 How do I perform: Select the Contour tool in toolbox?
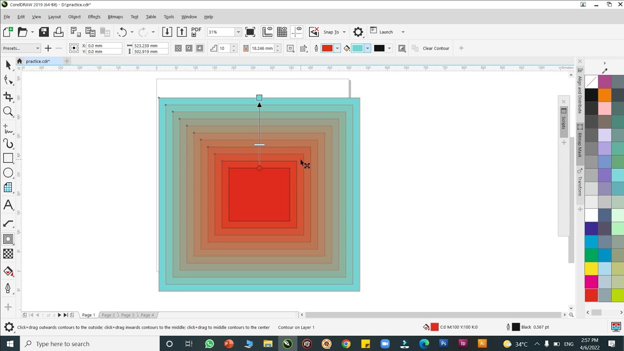coord(8,239)
